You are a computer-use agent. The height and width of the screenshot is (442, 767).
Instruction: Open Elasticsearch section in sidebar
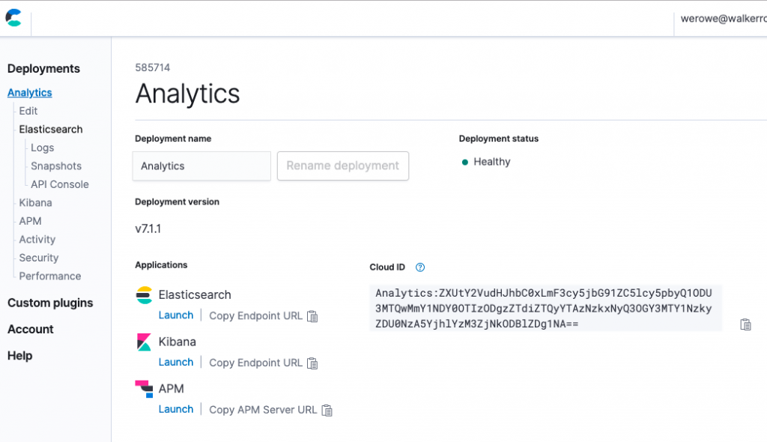click(x=51, y=129)
